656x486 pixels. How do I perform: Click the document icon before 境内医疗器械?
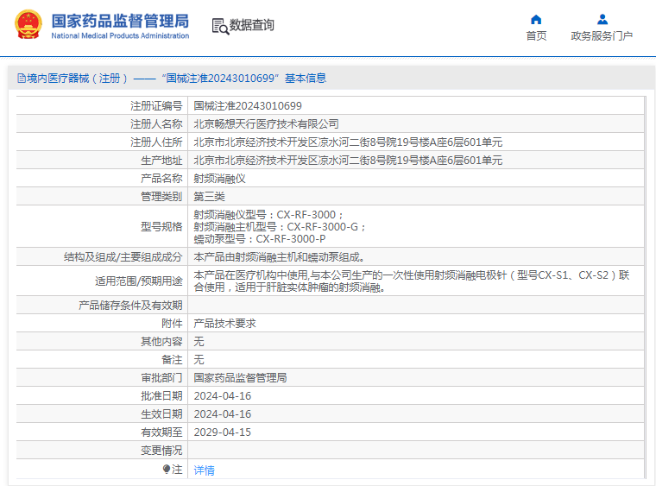point(22,79)
